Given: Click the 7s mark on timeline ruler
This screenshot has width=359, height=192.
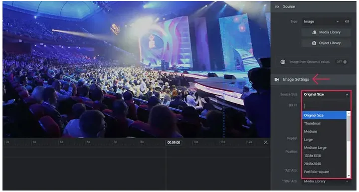Looking at the screenshot, I should click(115, 142).
